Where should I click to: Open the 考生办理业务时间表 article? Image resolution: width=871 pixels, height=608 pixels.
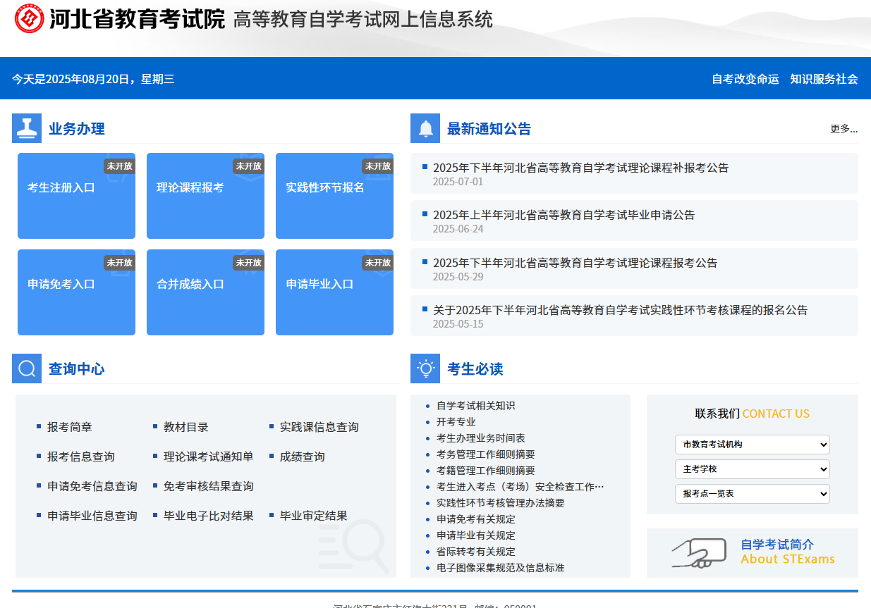(x=481, y=438)
